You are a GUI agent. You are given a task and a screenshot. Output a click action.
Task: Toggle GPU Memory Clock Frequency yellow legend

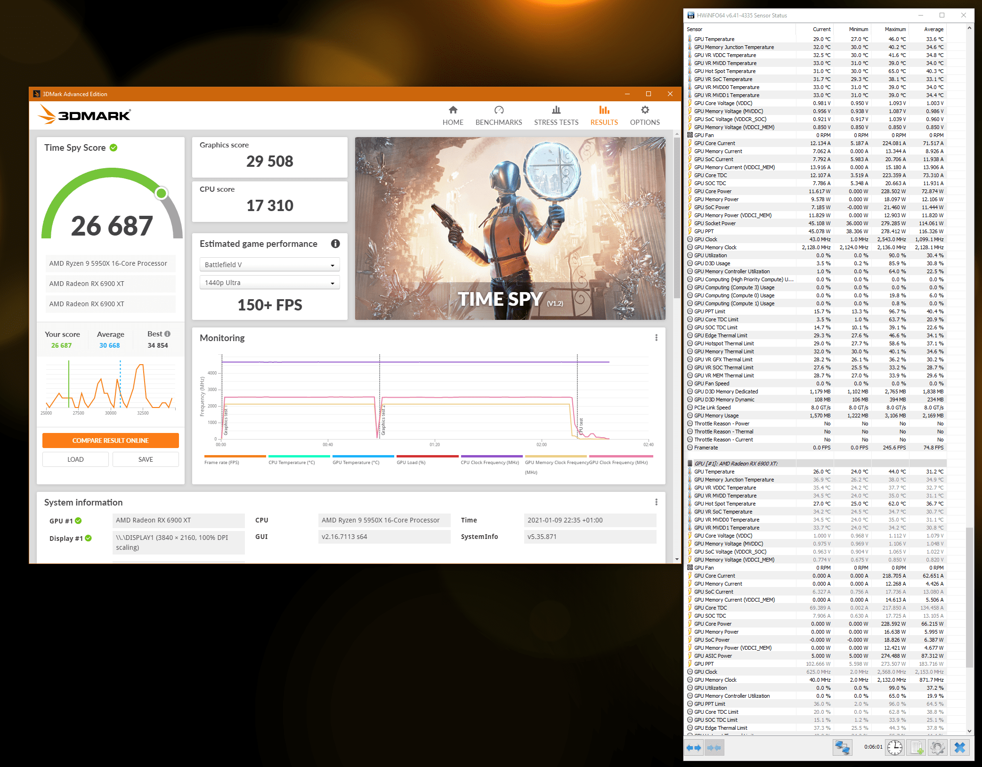click(x=556, y=456)
